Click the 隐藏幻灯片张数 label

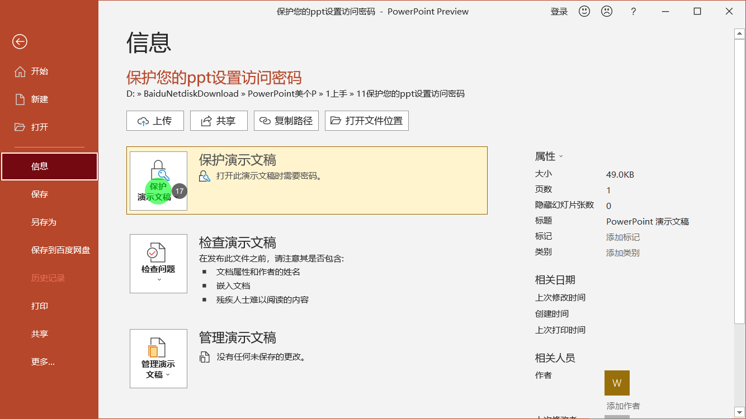coord(564,205)
